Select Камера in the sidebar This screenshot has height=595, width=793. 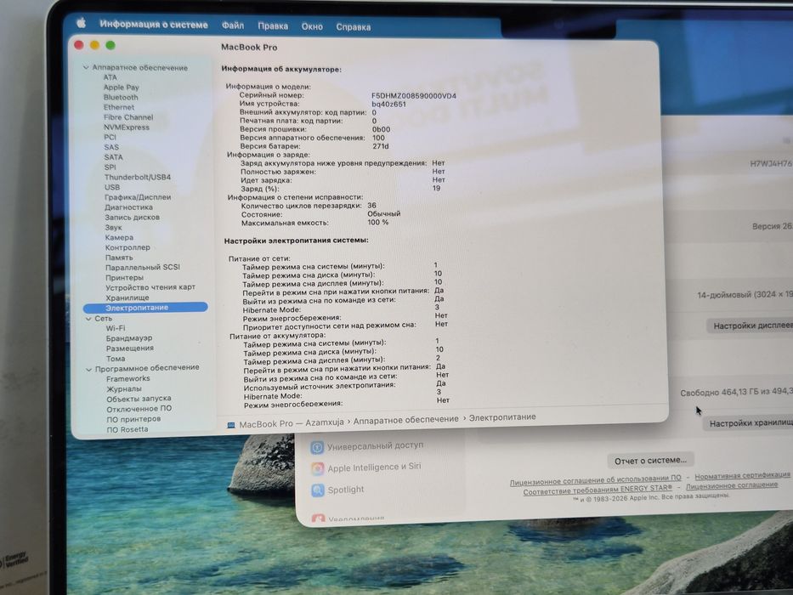pos(119,237)
